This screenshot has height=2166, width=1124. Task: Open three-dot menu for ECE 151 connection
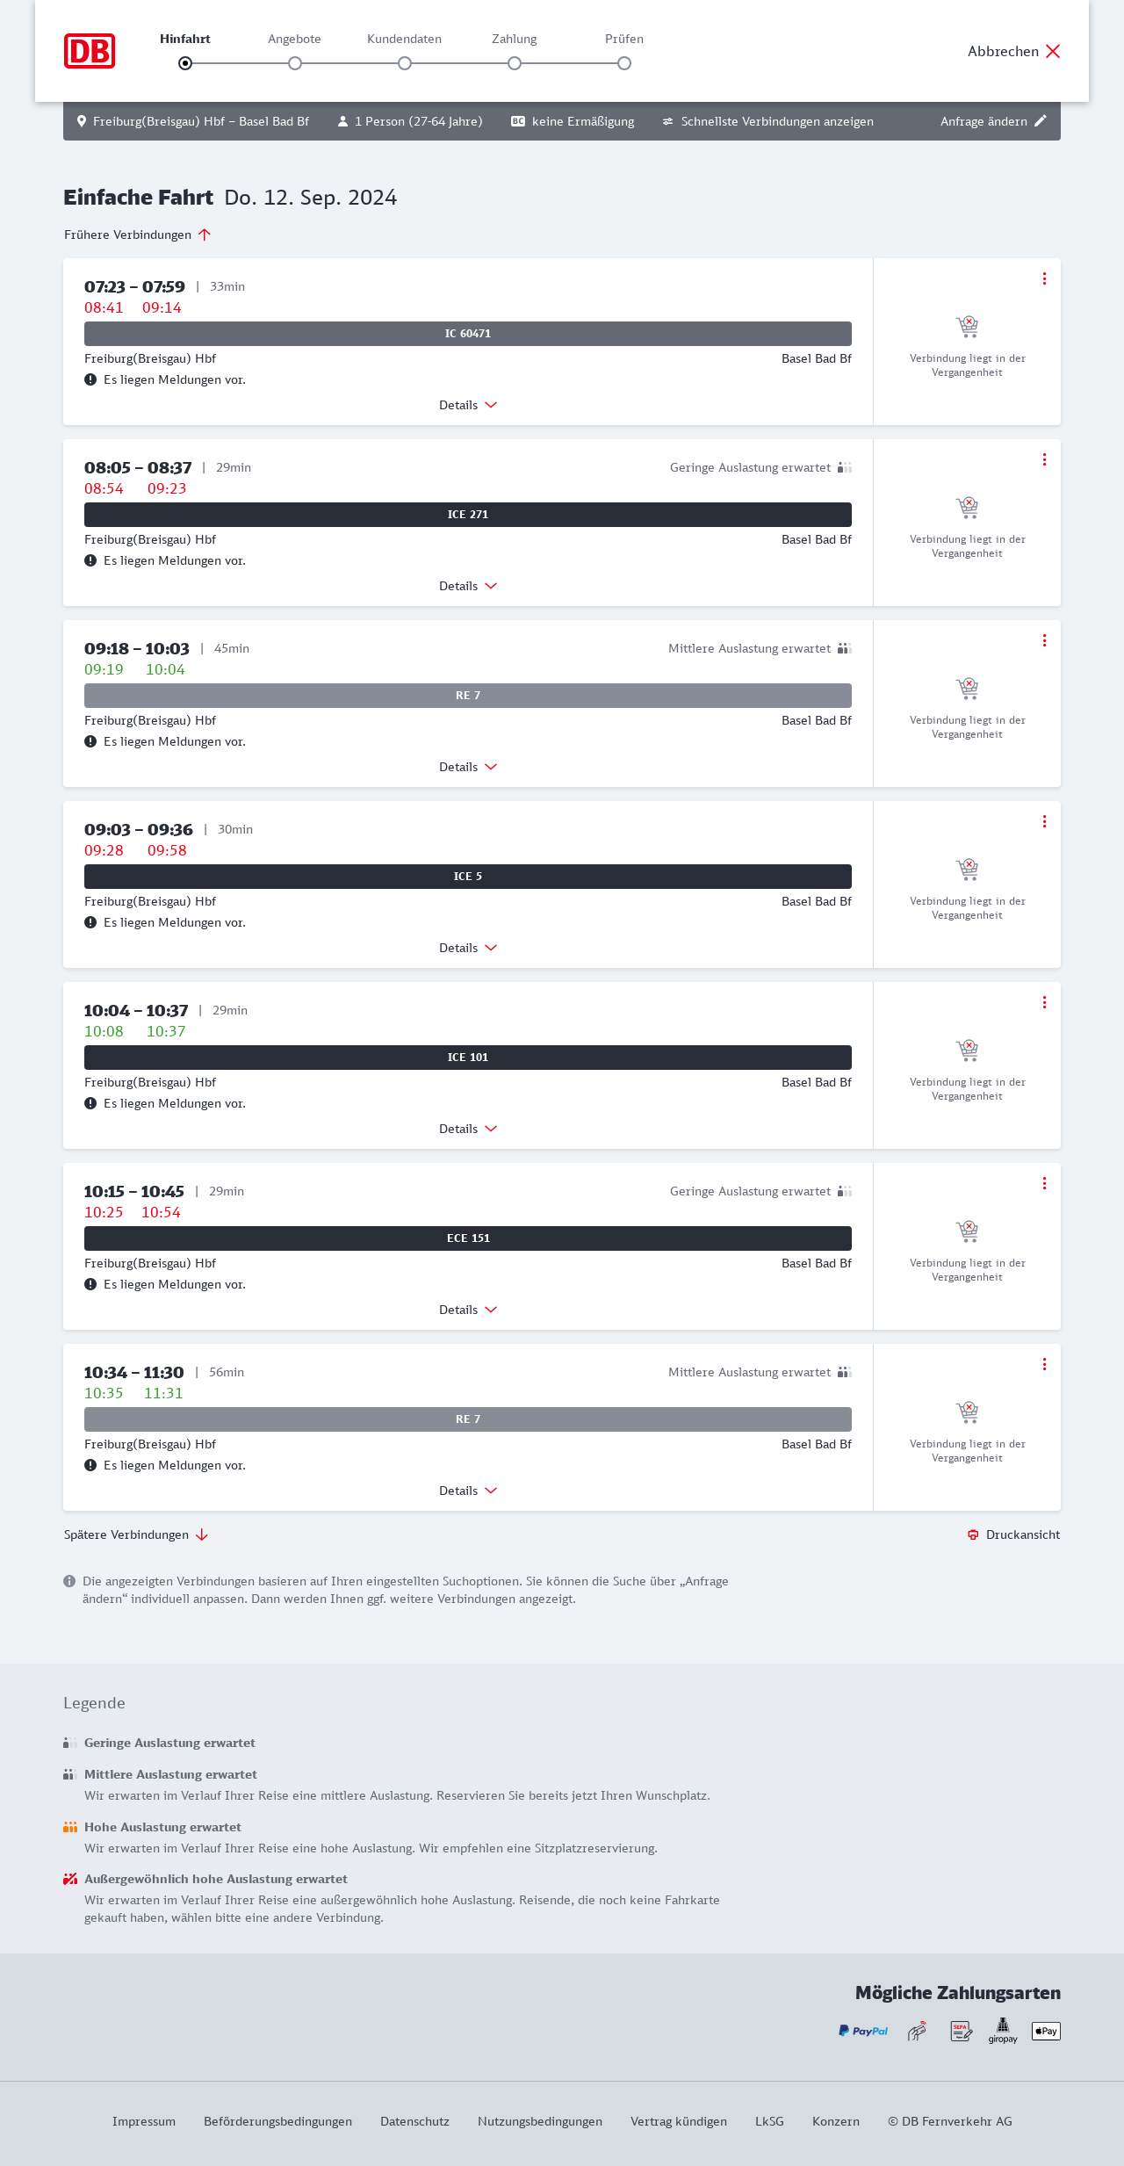pos(1044,1183)
